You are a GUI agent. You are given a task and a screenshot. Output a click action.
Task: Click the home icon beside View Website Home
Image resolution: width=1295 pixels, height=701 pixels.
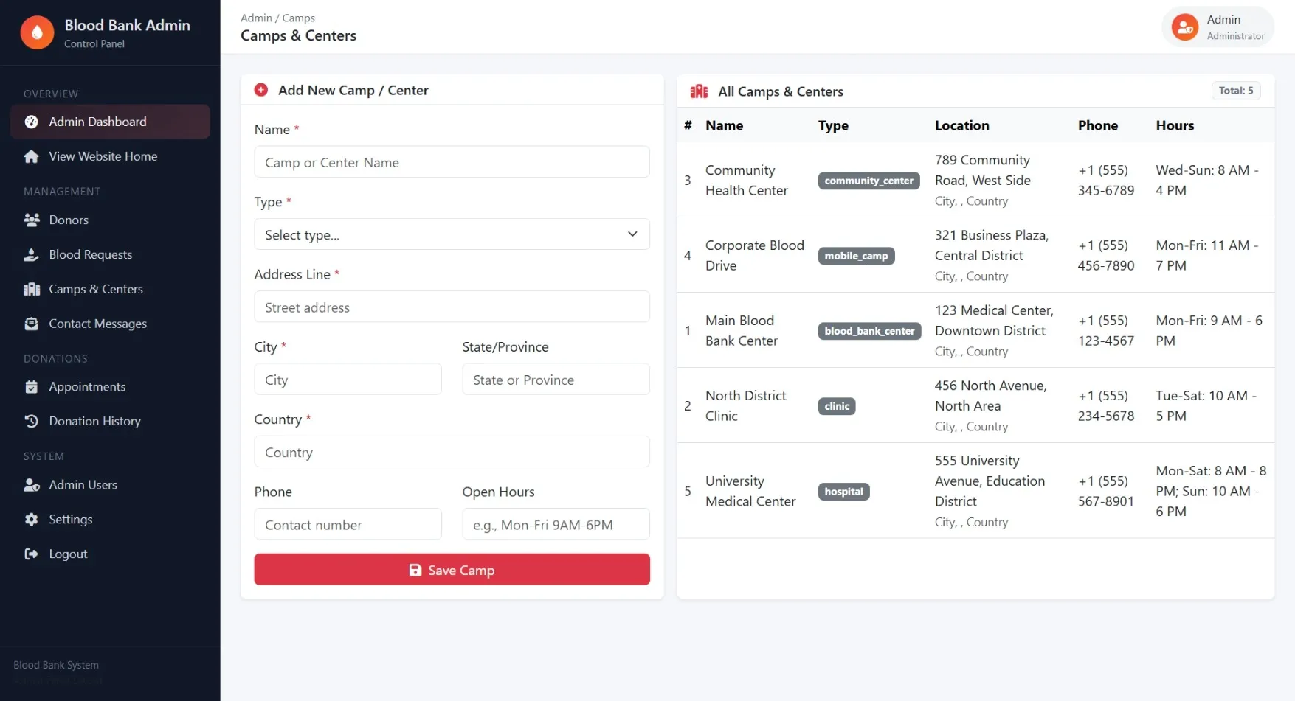coord(31,156)
